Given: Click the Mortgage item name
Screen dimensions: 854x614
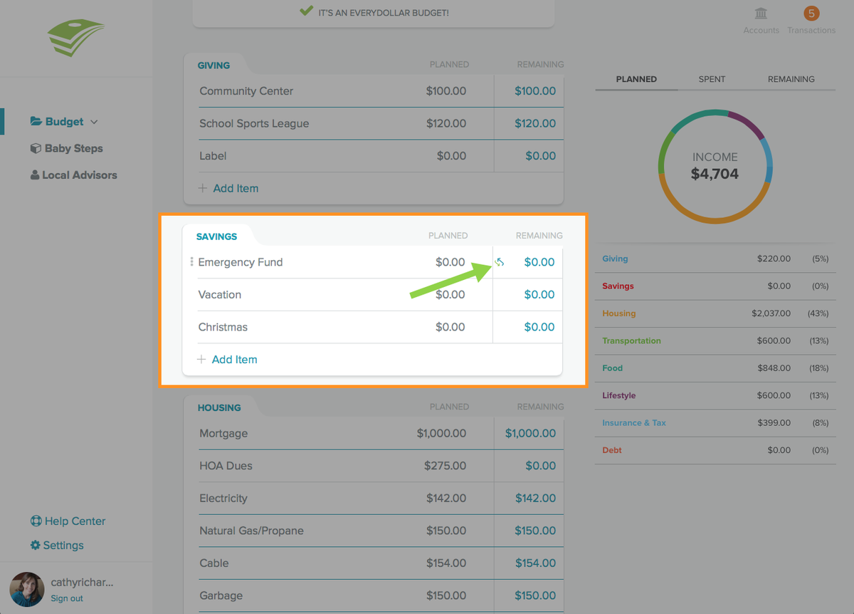Looking at the screenshot, I should (x=223, y=433).
